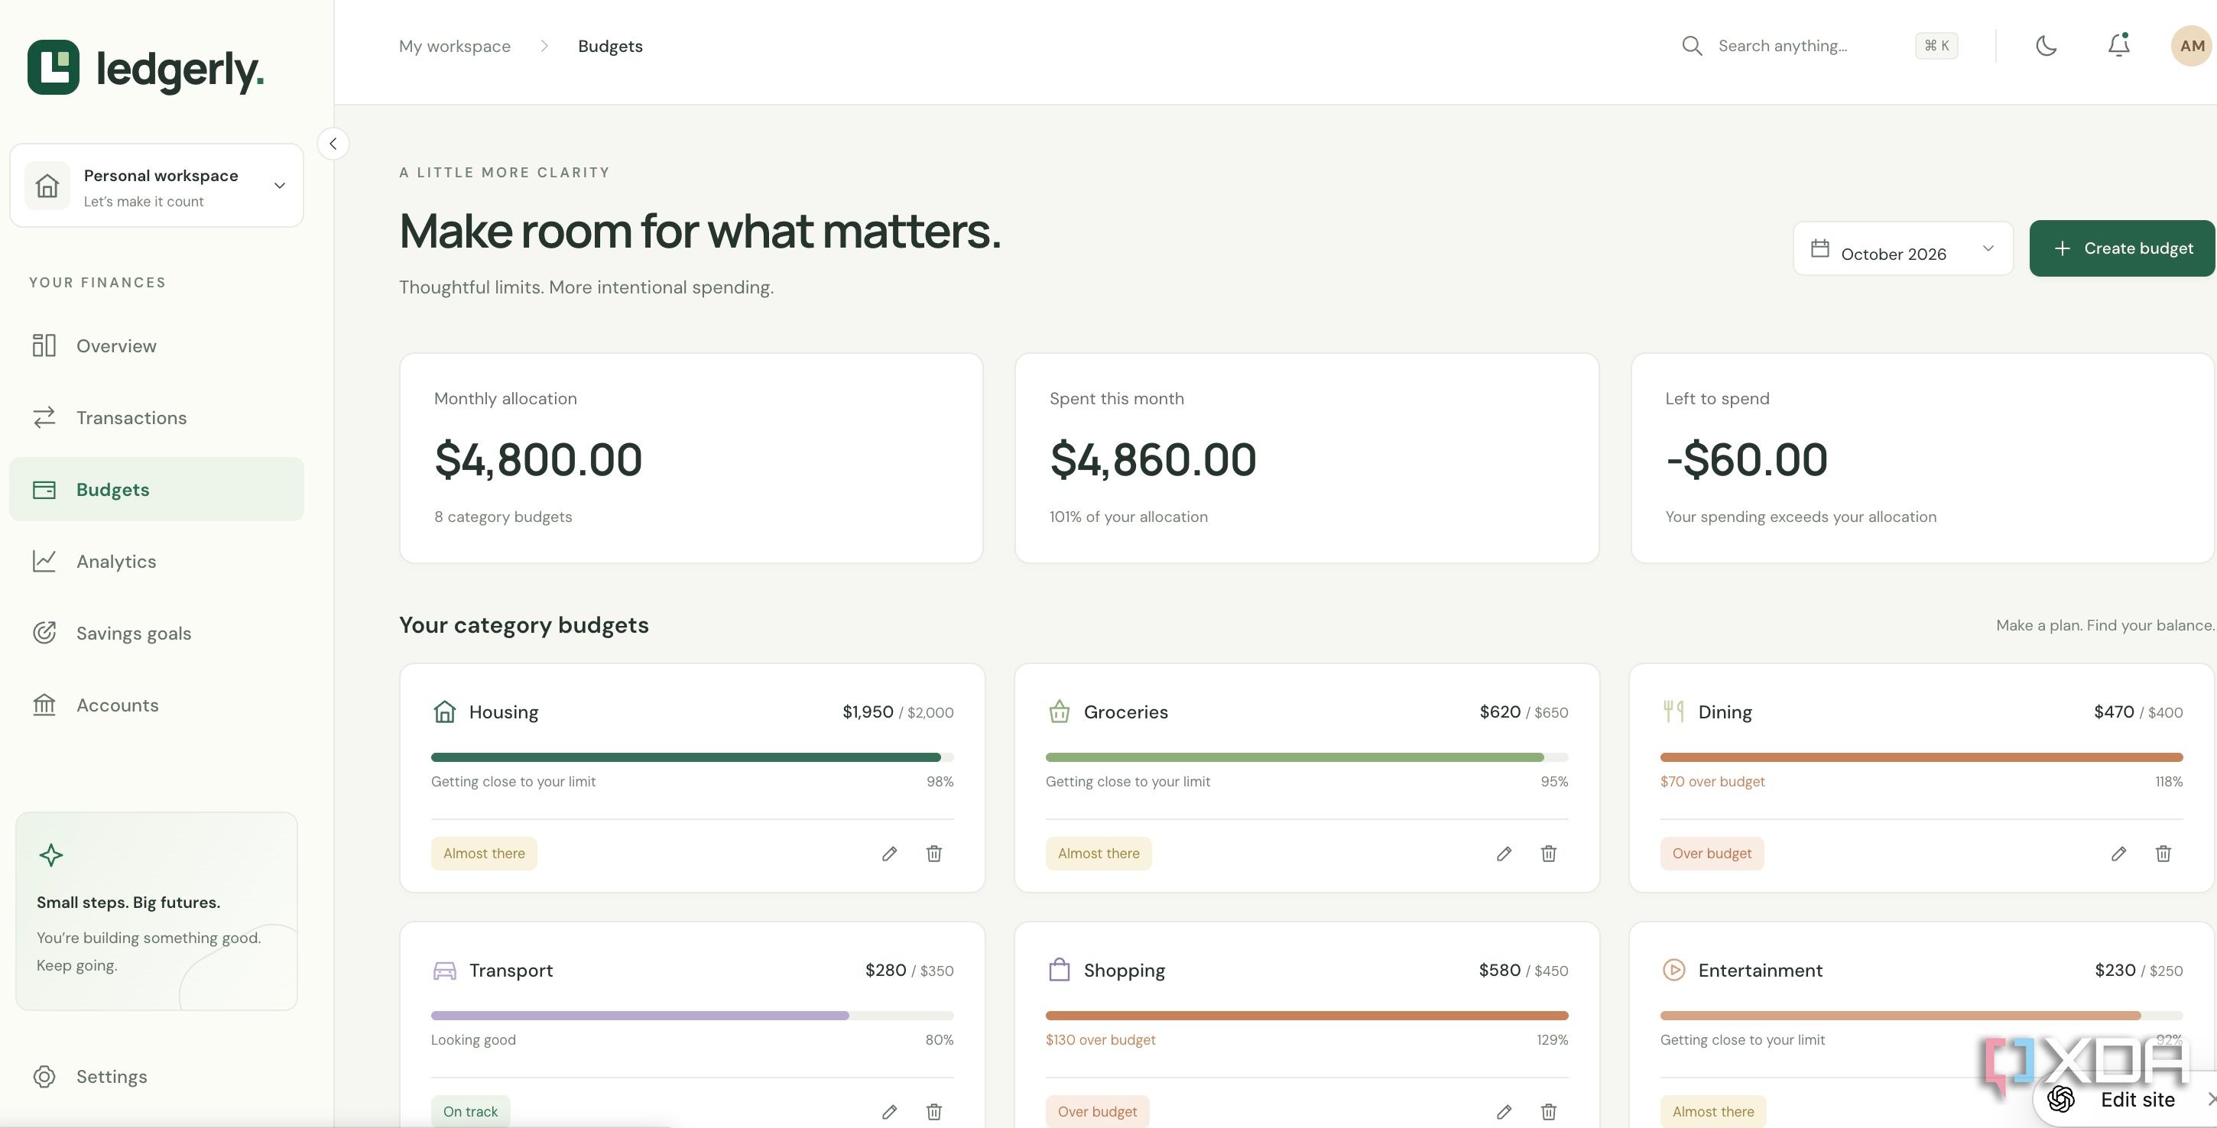Screen dimensions: 2217x1128
Task: Edit the Transport budget with the pencil icon
Action: click(889, 1112)
